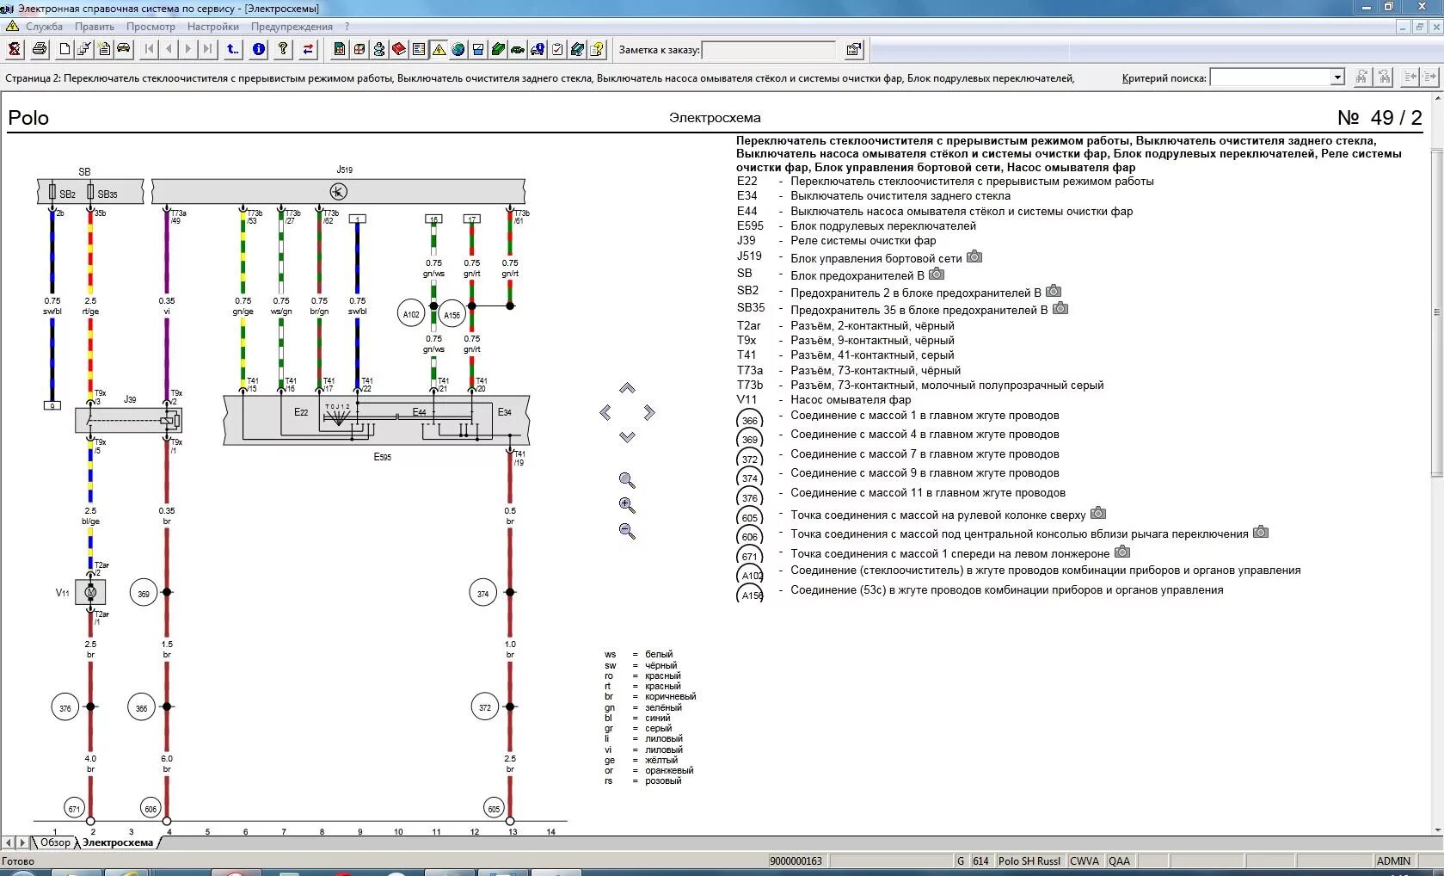This screenshot has width=1444, height=876.
Task: Click the J39 relay box in diagram
Action: pyautogui.click(x=128, y=420)
